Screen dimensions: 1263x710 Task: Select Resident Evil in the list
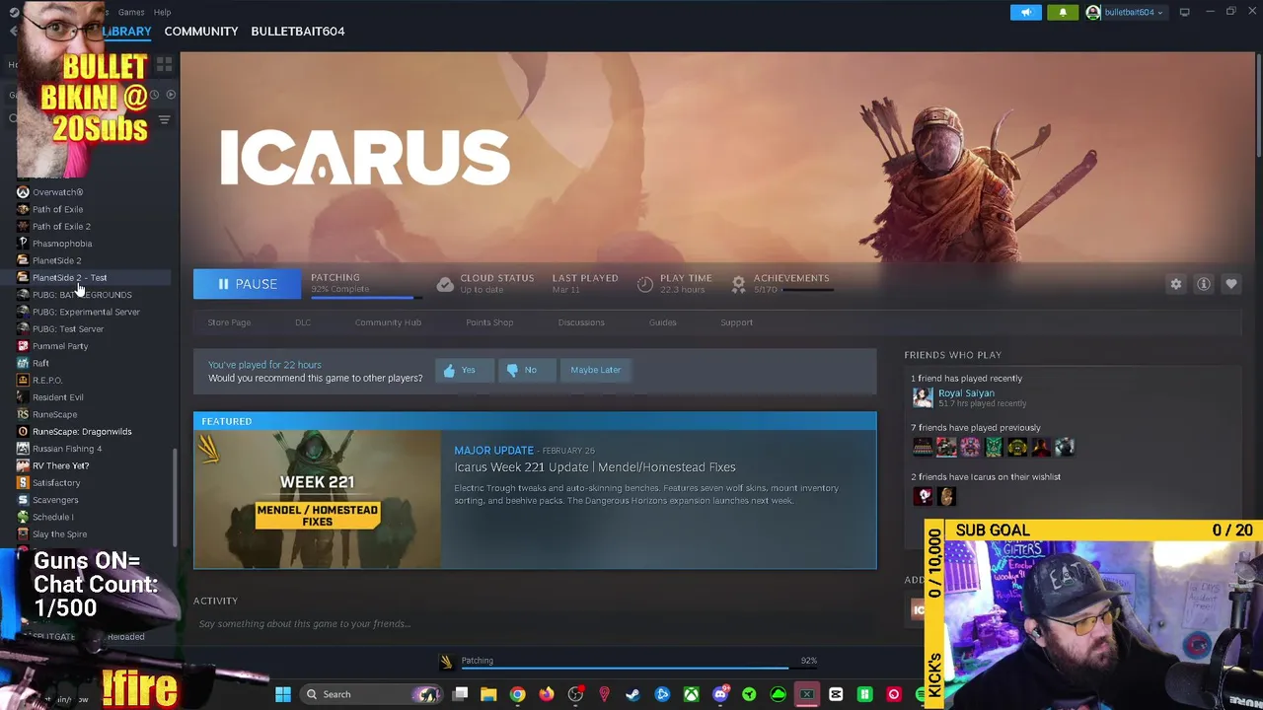57,397
